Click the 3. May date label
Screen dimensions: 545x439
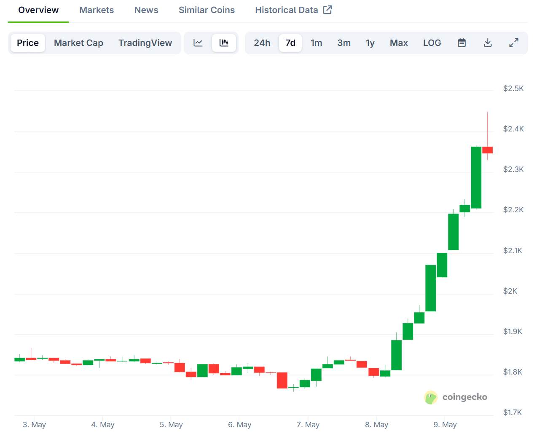34,424
